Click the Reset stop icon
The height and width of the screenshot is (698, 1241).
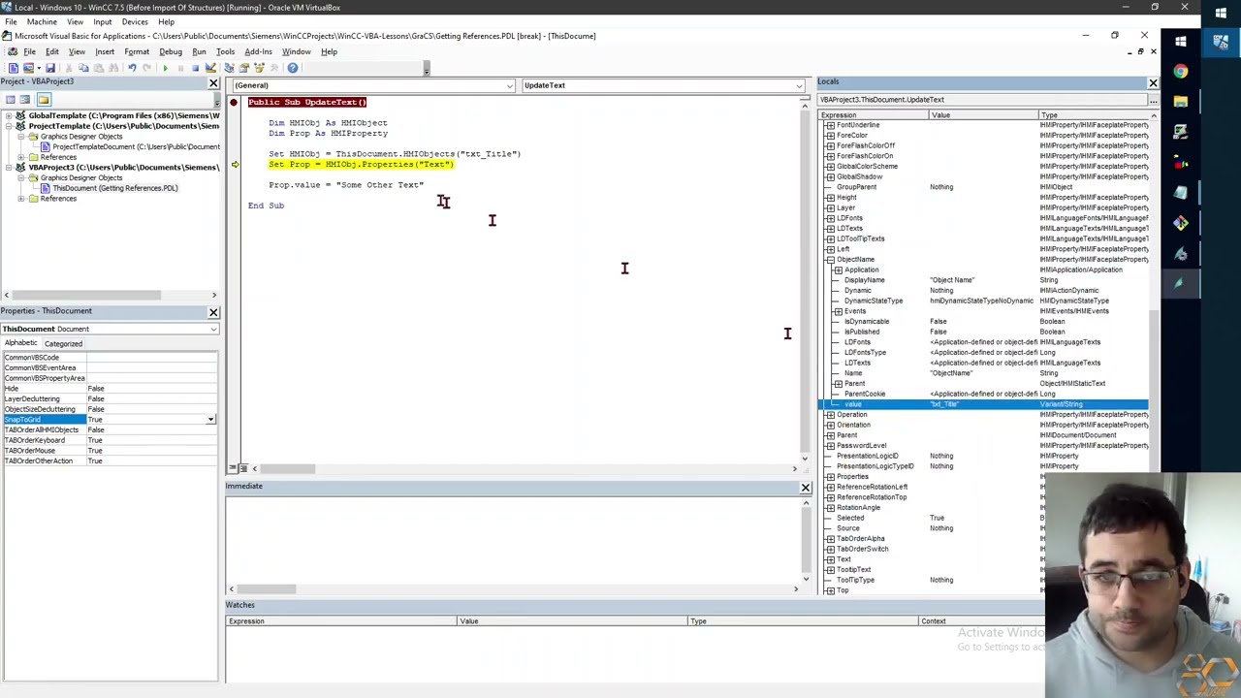tap(195, 68)
